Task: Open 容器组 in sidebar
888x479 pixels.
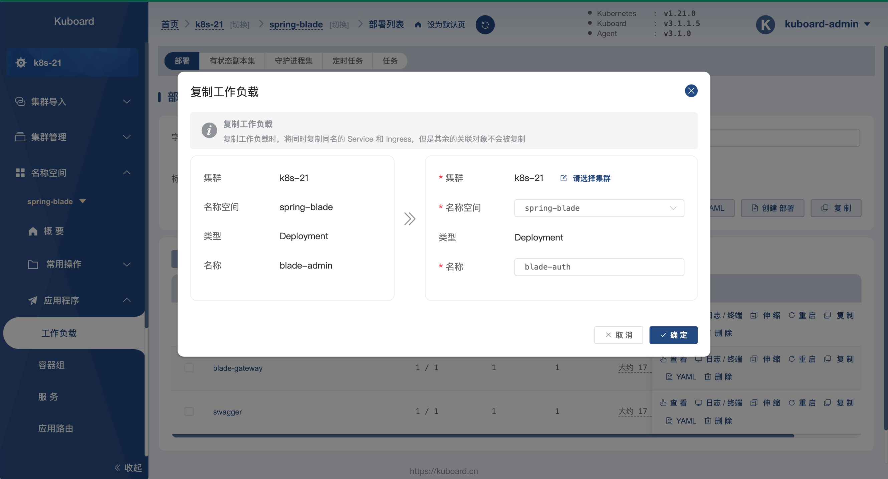Action: 51,365
